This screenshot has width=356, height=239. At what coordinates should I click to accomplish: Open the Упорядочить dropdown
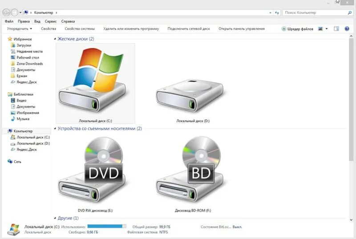19,29
